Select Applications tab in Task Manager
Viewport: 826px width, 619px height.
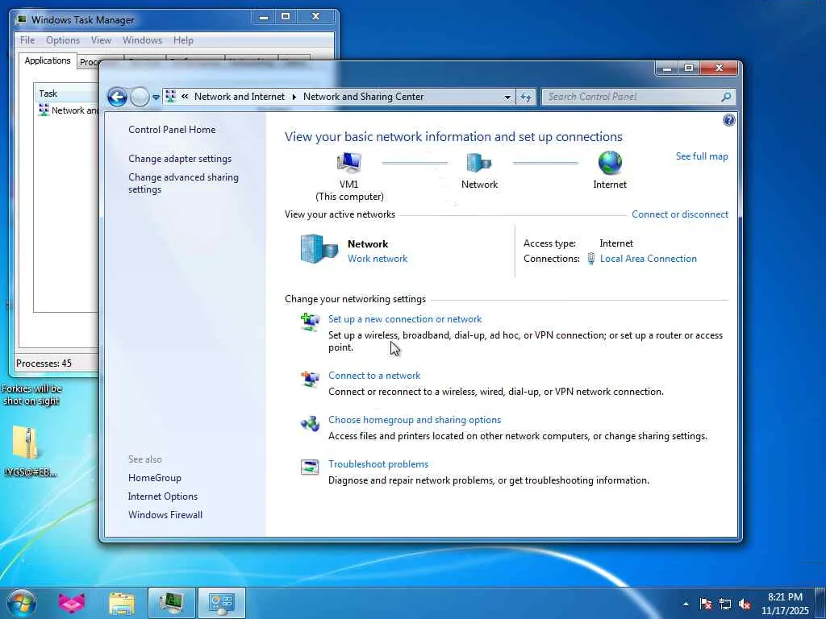pyautogui.click(x=48, y=60)
